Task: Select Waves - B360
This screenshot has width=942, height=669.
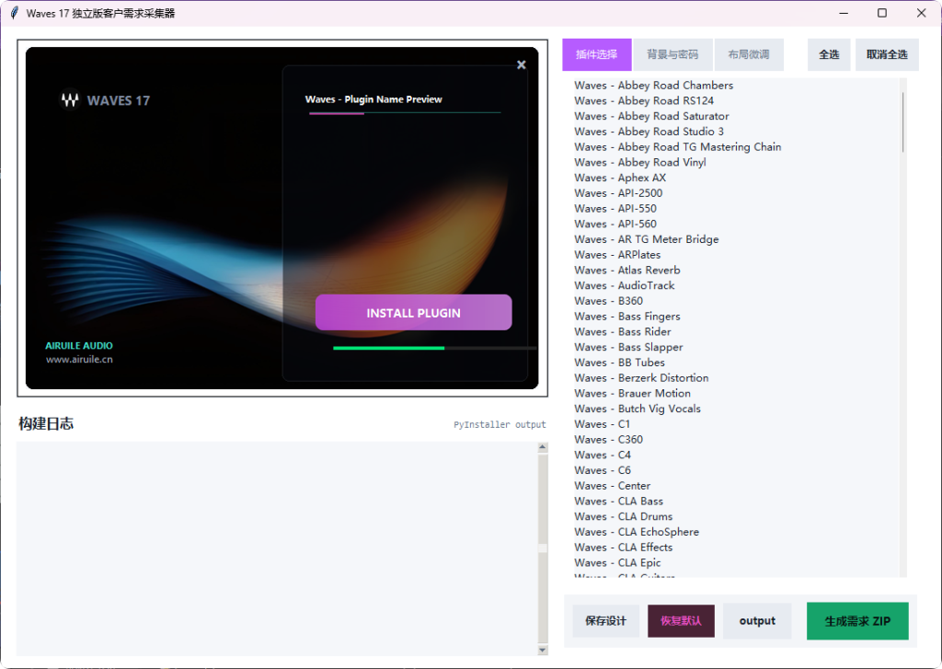Action: pos(609,301)
